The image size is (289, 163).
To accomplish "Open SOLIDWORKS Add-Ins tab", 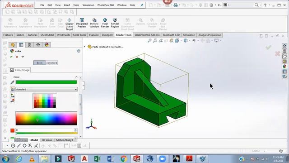I will tap(147, 35).
